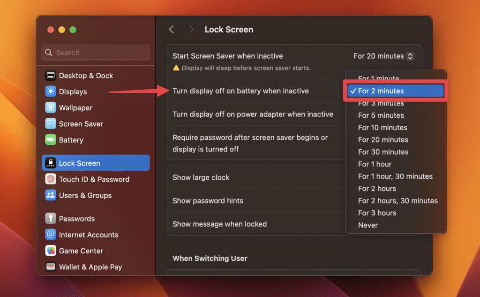Open the Game Center icon
480x297 pixels.
51,251
